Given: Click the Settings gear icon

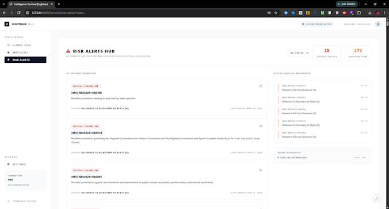Looking at the screenshot, I should point(9,164).
